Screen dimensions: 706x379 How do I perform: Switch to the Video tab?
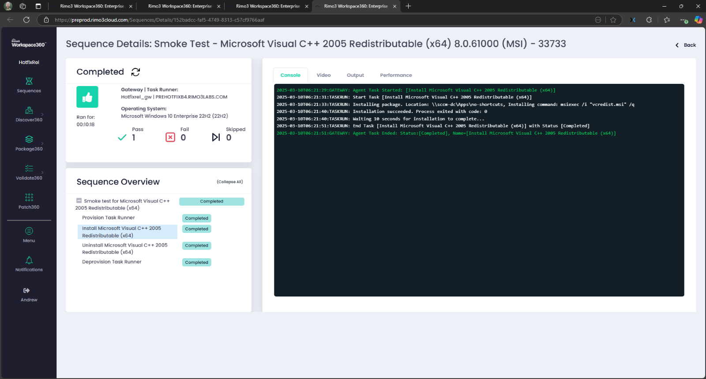tap(323, 75)
